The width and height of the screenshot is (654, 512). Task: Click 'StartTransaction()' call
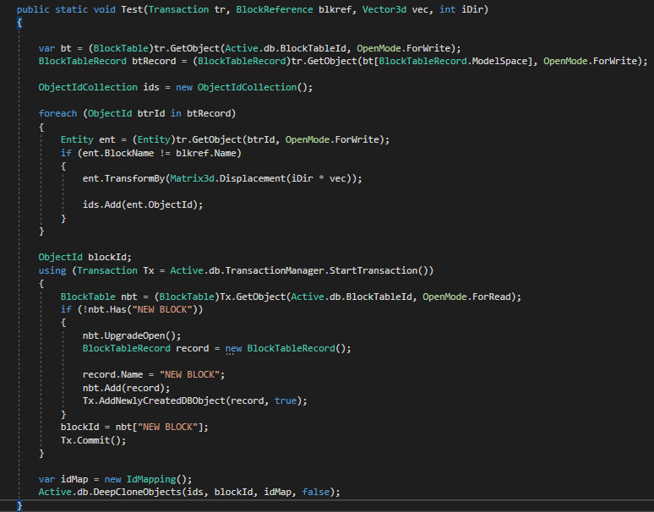point(379,271)
